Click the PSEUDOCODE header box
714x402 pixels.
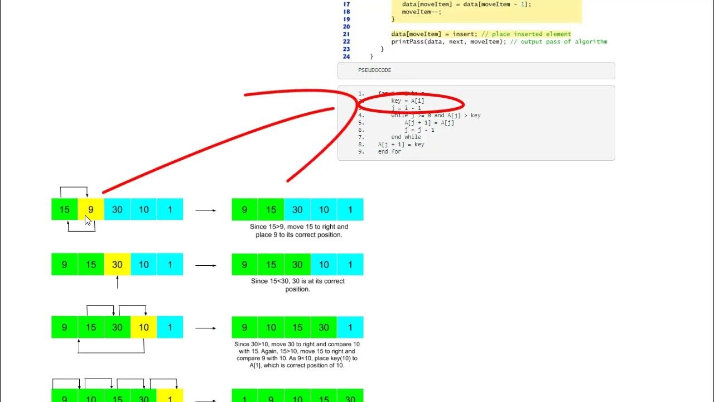tap(476, 70)
